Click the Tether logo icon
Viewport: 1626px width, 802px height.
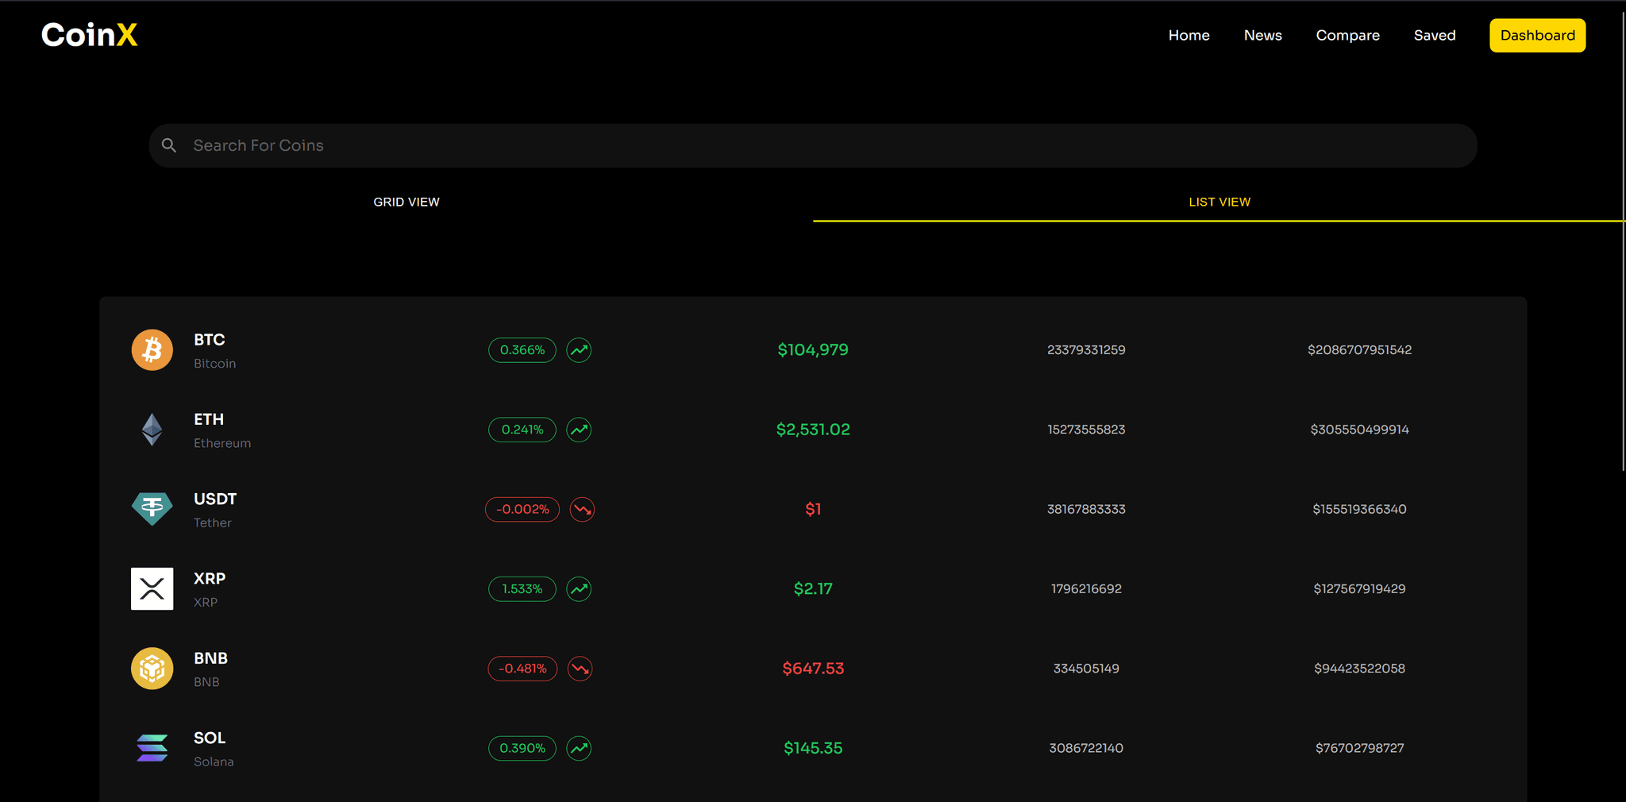pyautogui.click(x=152, y=509)
